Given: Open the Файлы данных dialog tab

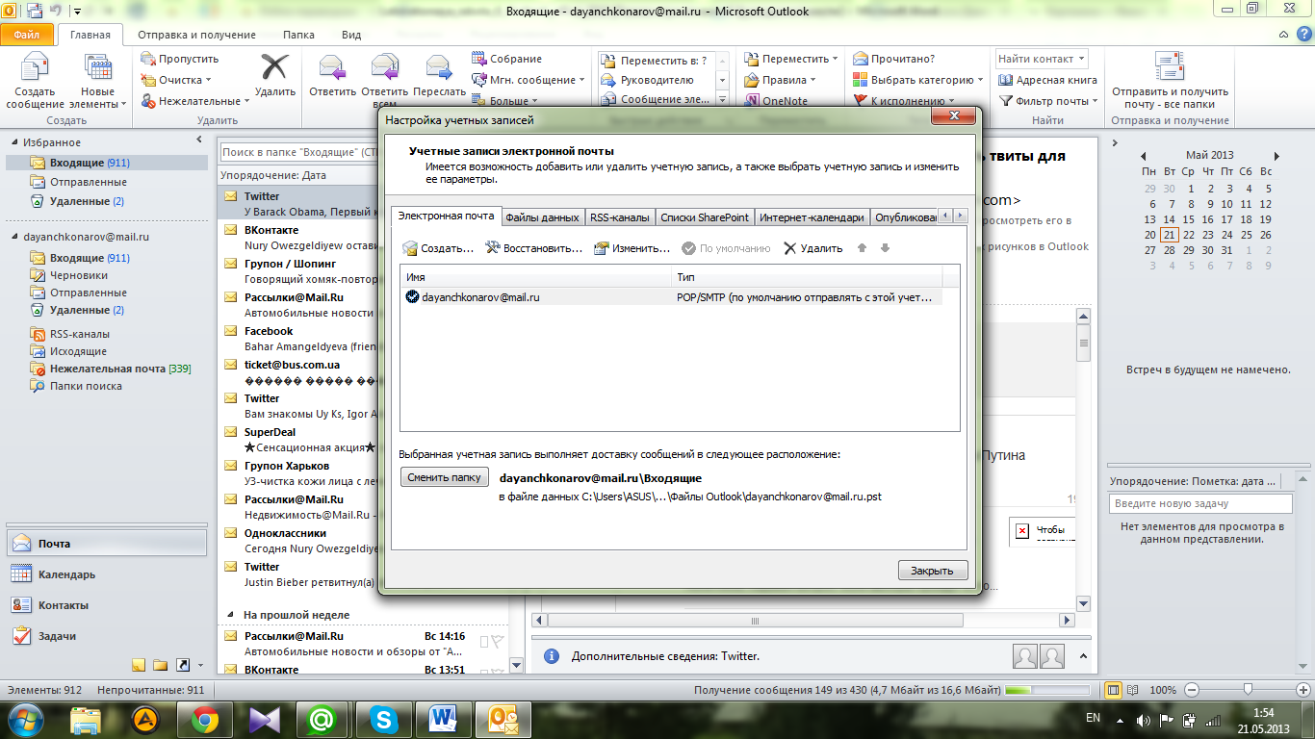Looking at the screenshot, I should (542, 217).
